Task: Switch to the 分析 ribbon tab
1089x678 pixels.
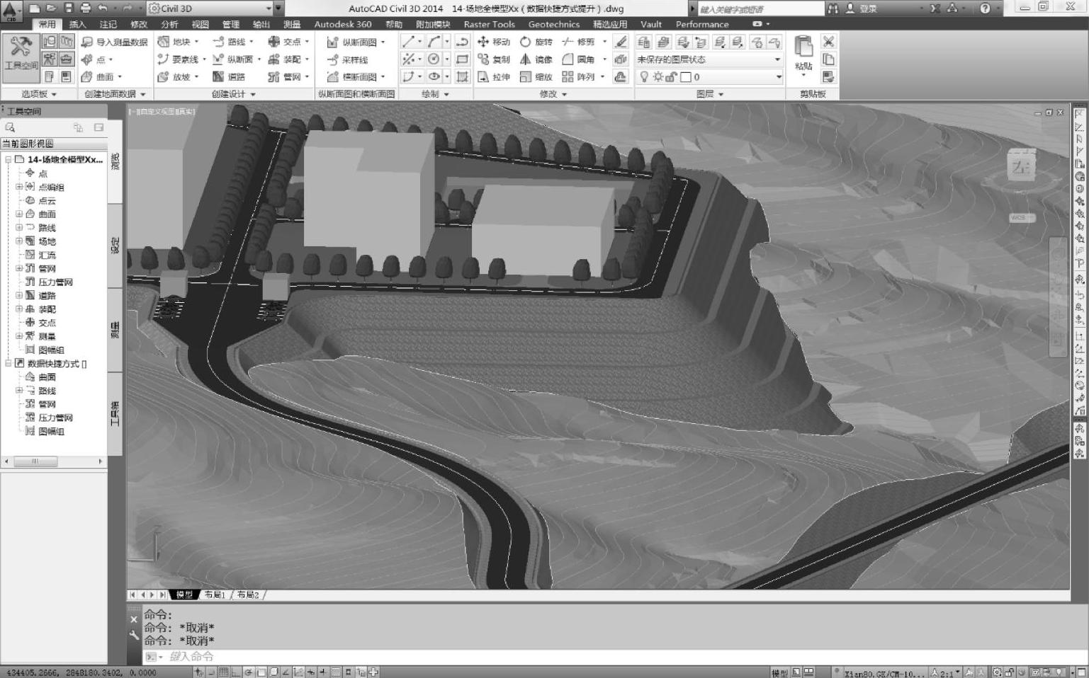Action: 169,24
